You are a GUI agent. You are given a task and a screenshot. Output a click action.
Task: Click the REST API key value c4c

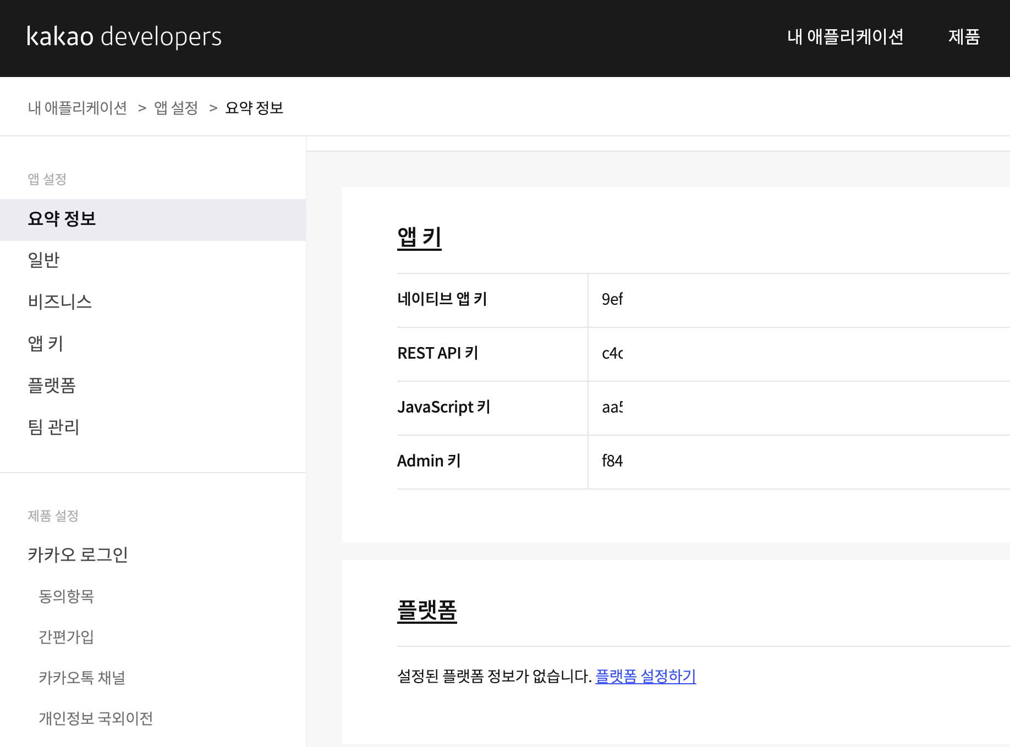[612, 353]
